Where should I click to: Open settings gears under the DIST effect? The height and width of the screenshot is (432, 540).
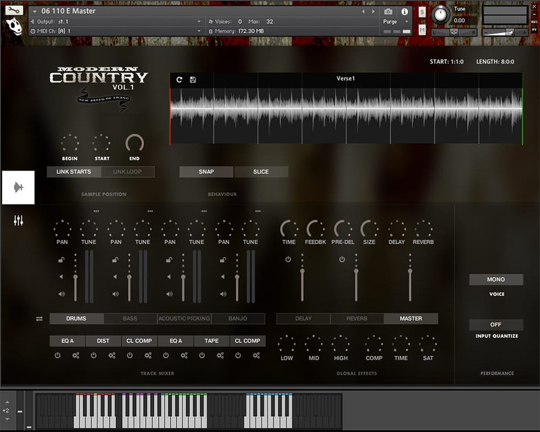click(112, 355)
